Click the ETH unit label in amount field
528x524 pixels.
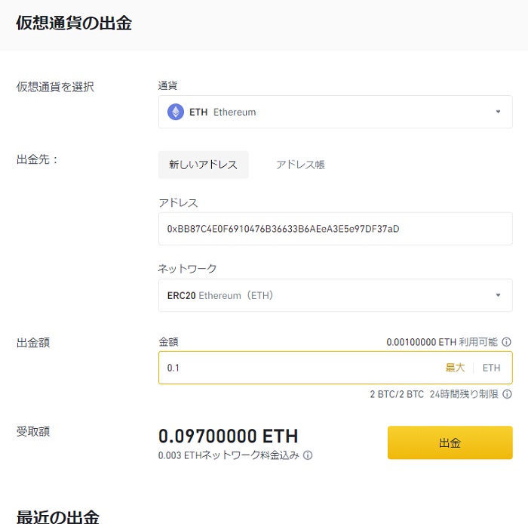click(491, 368)
